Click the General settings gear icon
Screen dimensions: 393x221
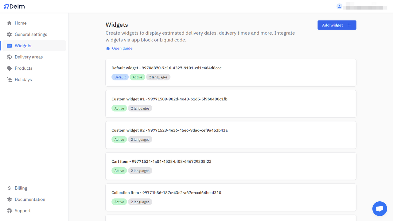click(x=10, y=34)
